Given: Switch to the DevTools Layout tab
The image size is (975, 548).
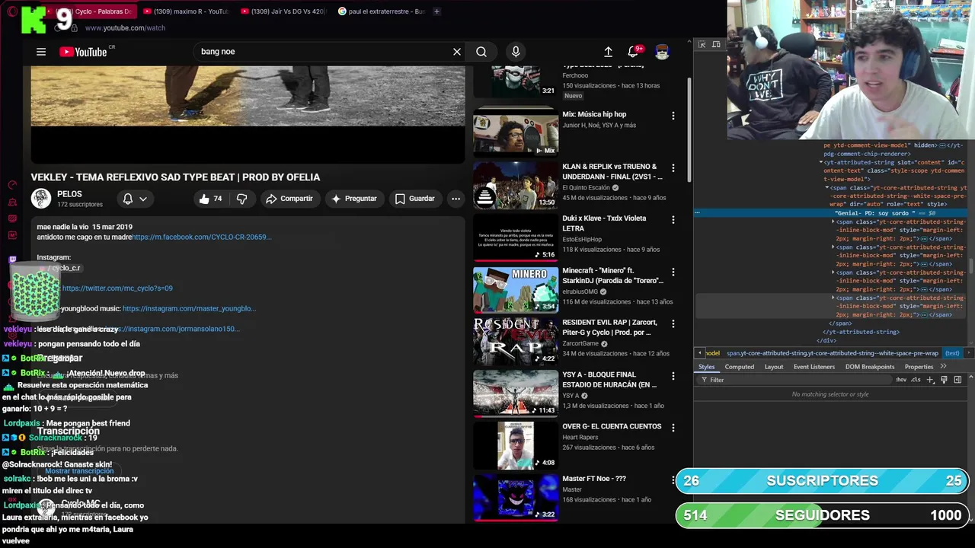Looking at the screenshot, I should [774, 367].
